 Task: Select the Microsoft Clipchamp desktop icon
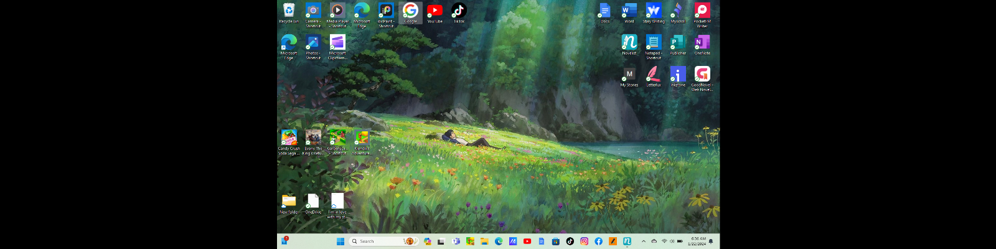point(337,47)
